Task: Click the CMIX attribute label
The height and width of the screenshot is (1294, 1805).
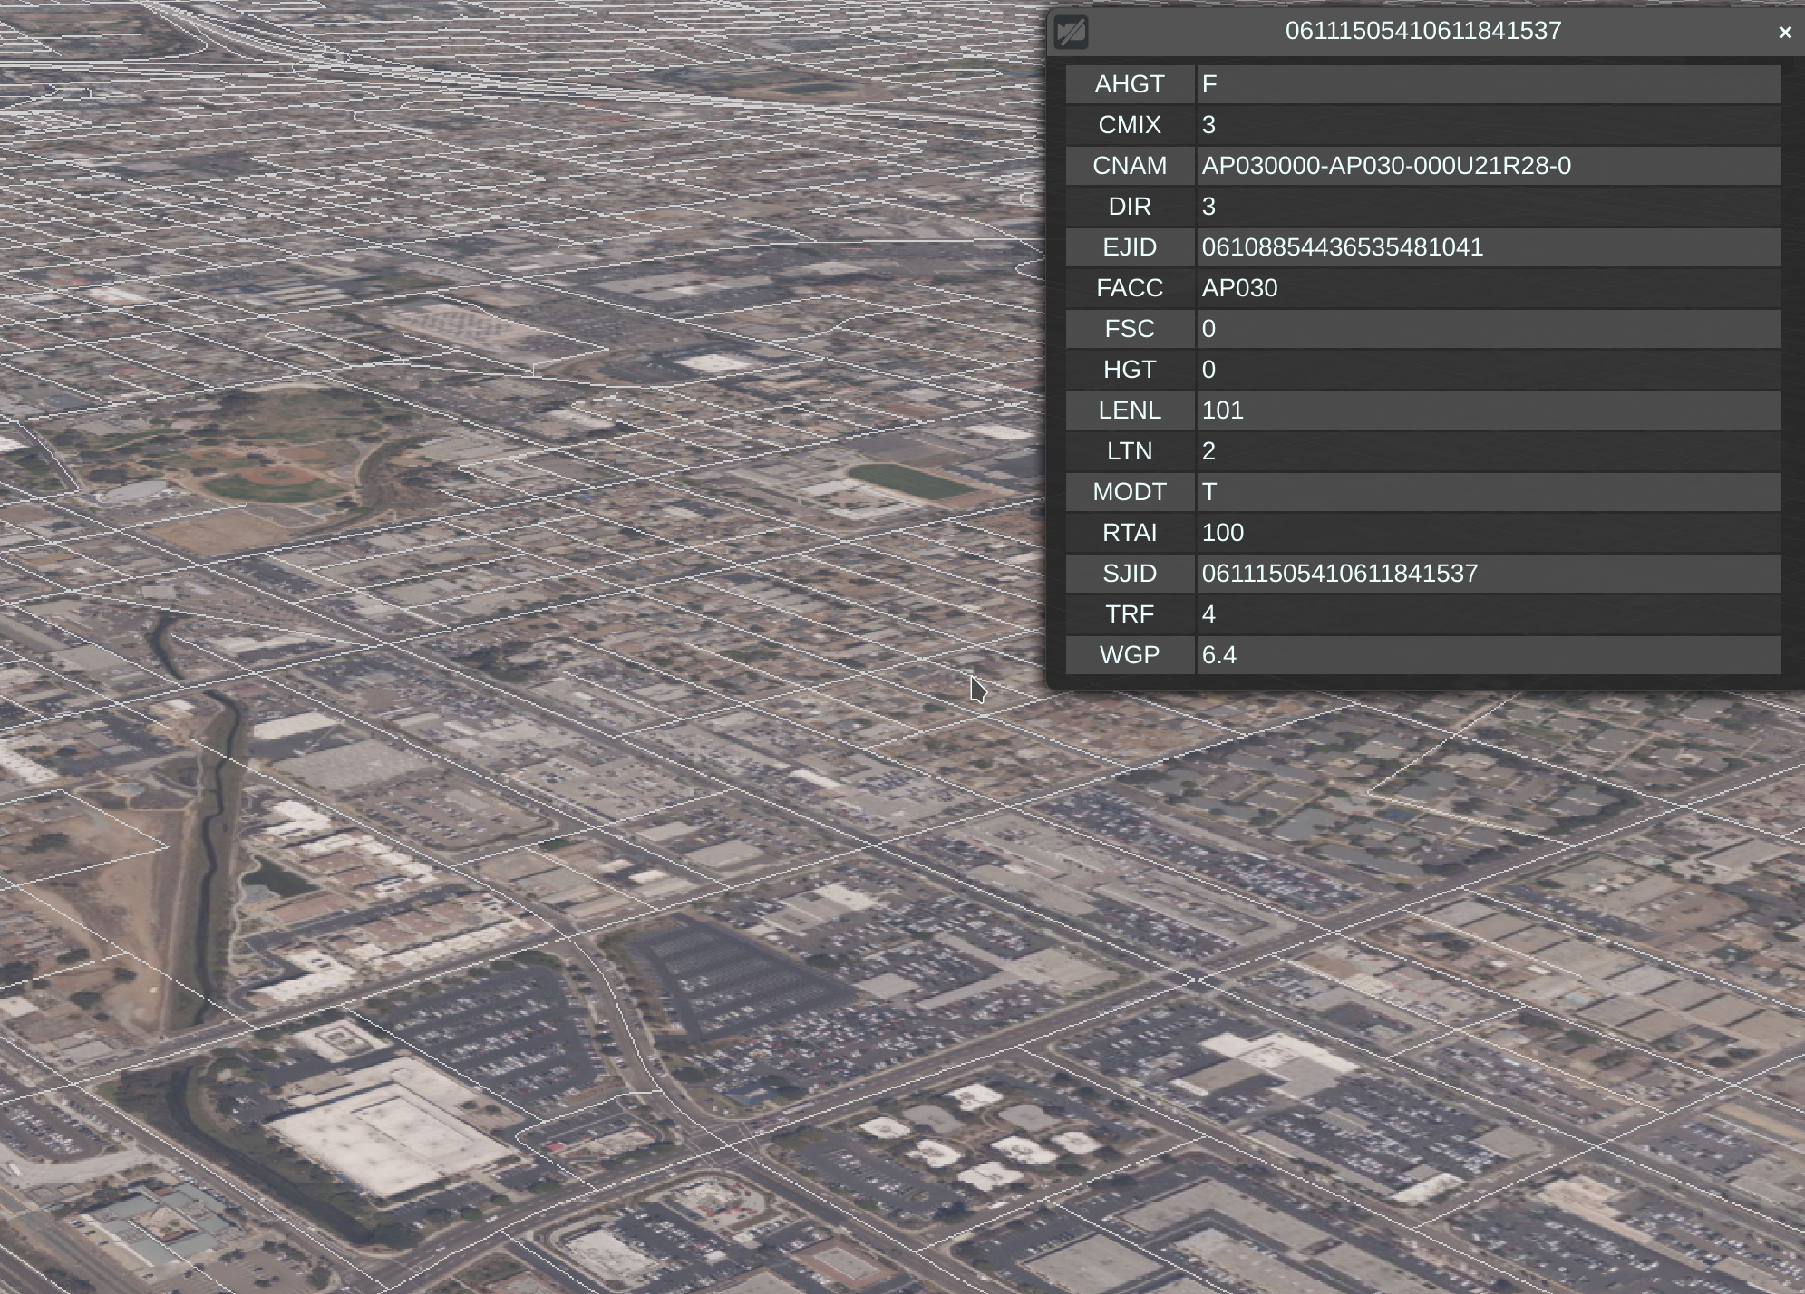Action: [1129, 125]
